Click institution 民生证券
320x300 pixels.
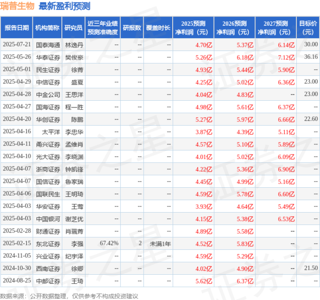[48, 70]
